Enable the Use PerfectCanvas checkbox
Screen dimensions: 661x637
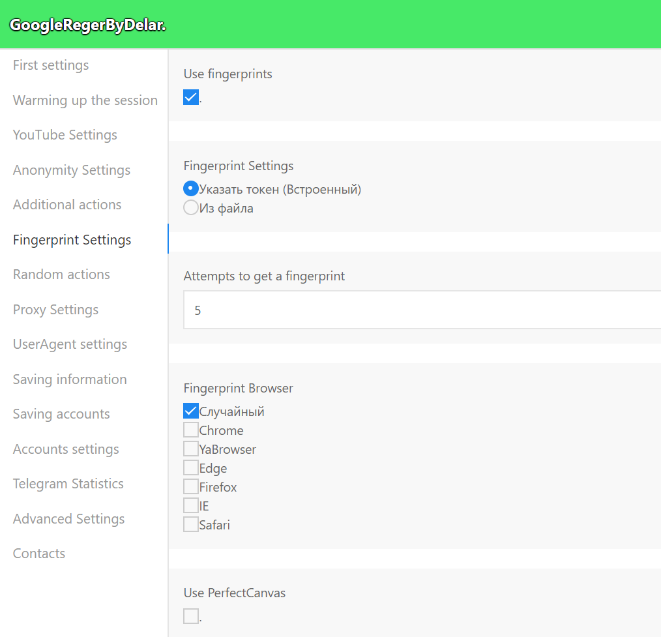point(191,616)
